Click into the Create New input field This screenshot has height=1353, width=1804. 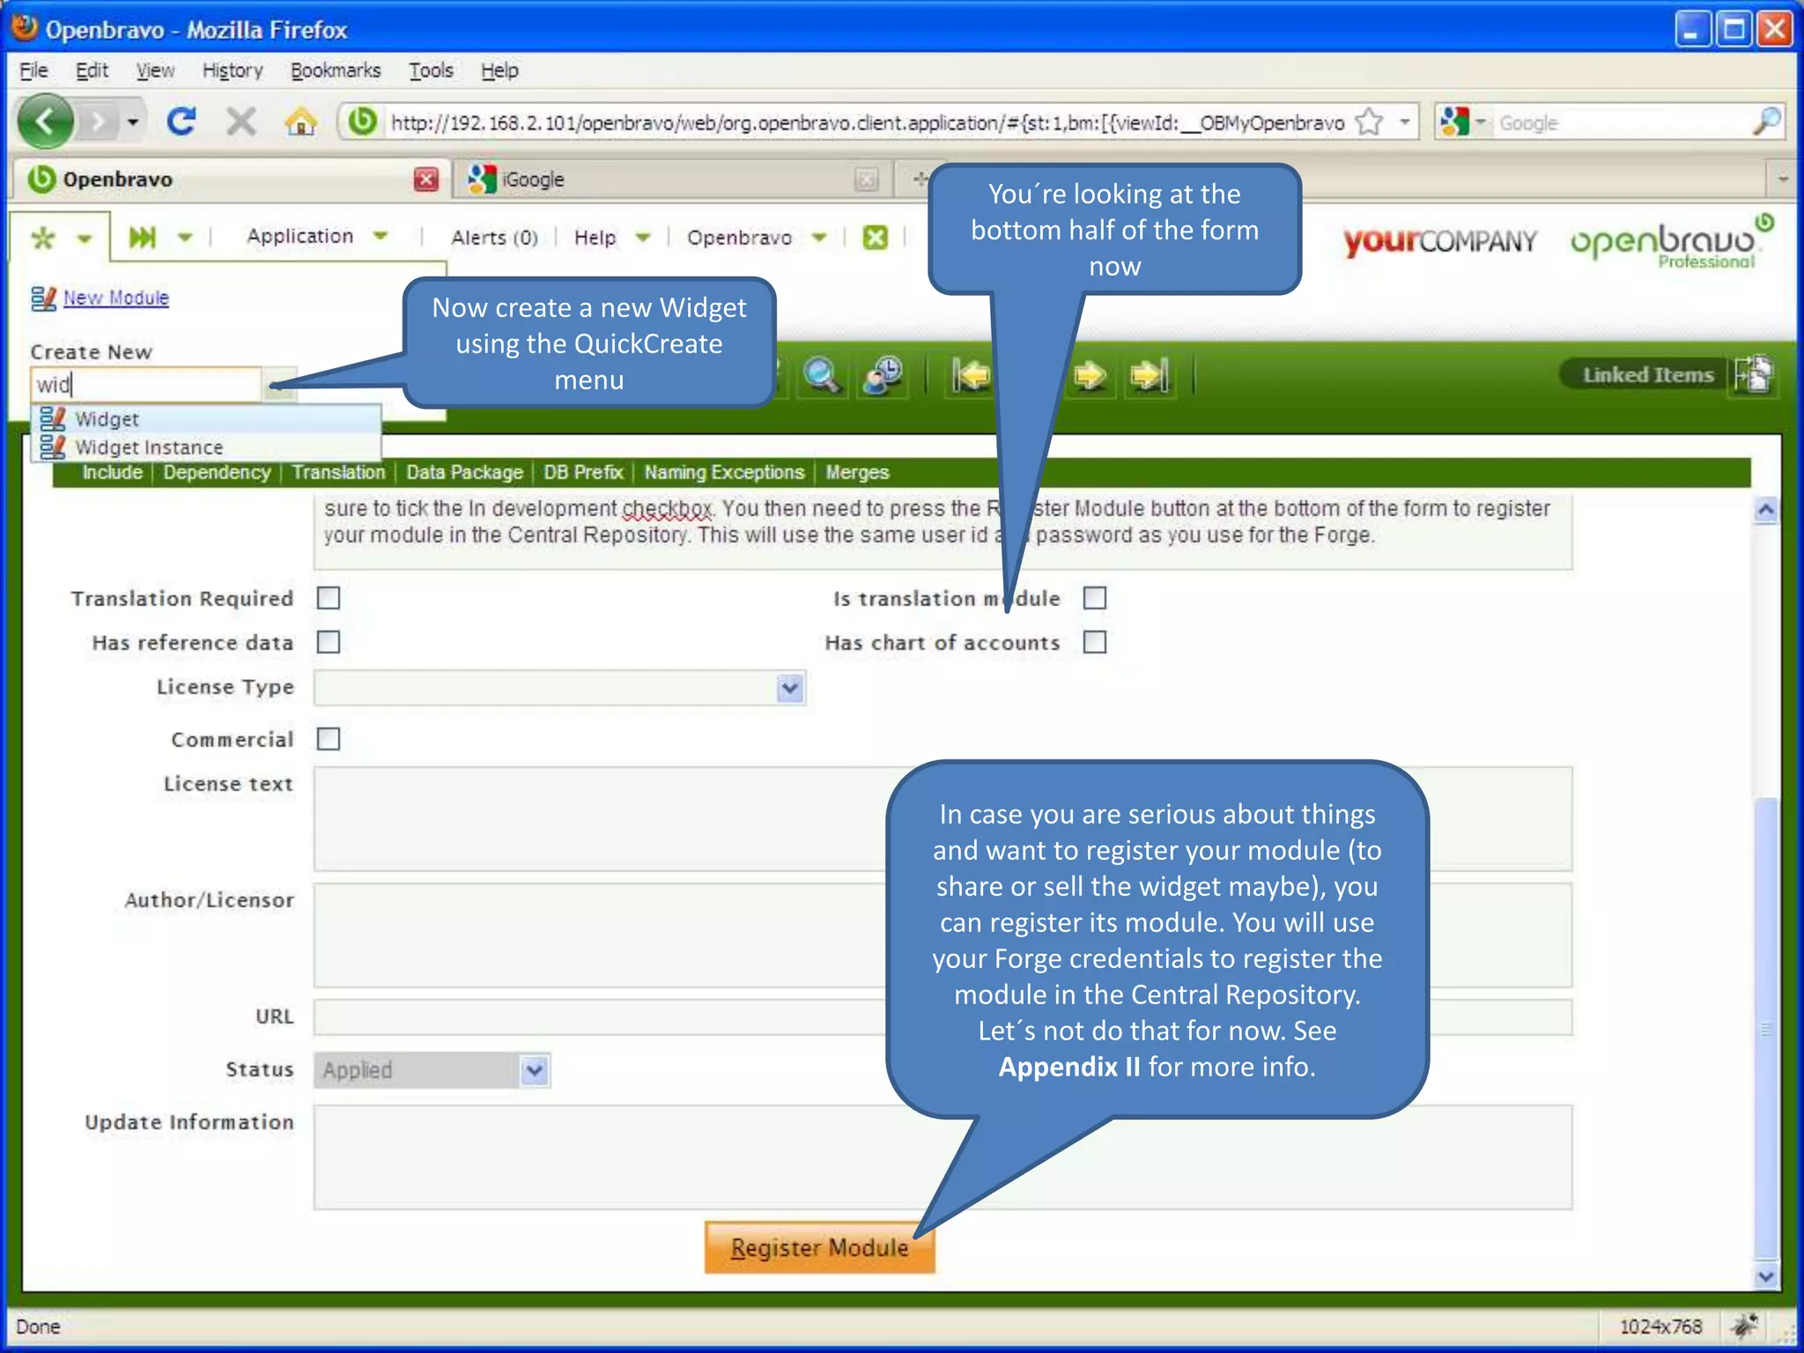(147, 385)
